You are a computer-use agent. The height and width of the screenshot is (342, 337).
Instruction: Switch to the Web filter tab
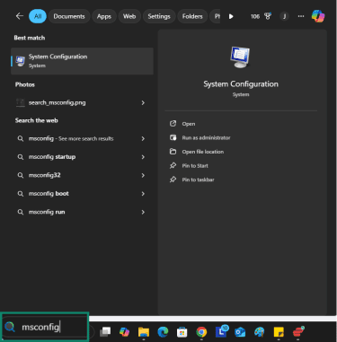(x=129, y=16)
